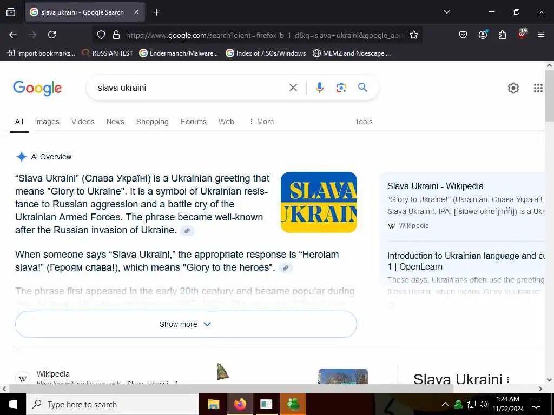The height and width of the screenshot is (415, 554).
Task: Switch to the News tab
Action: click(115, 122)
